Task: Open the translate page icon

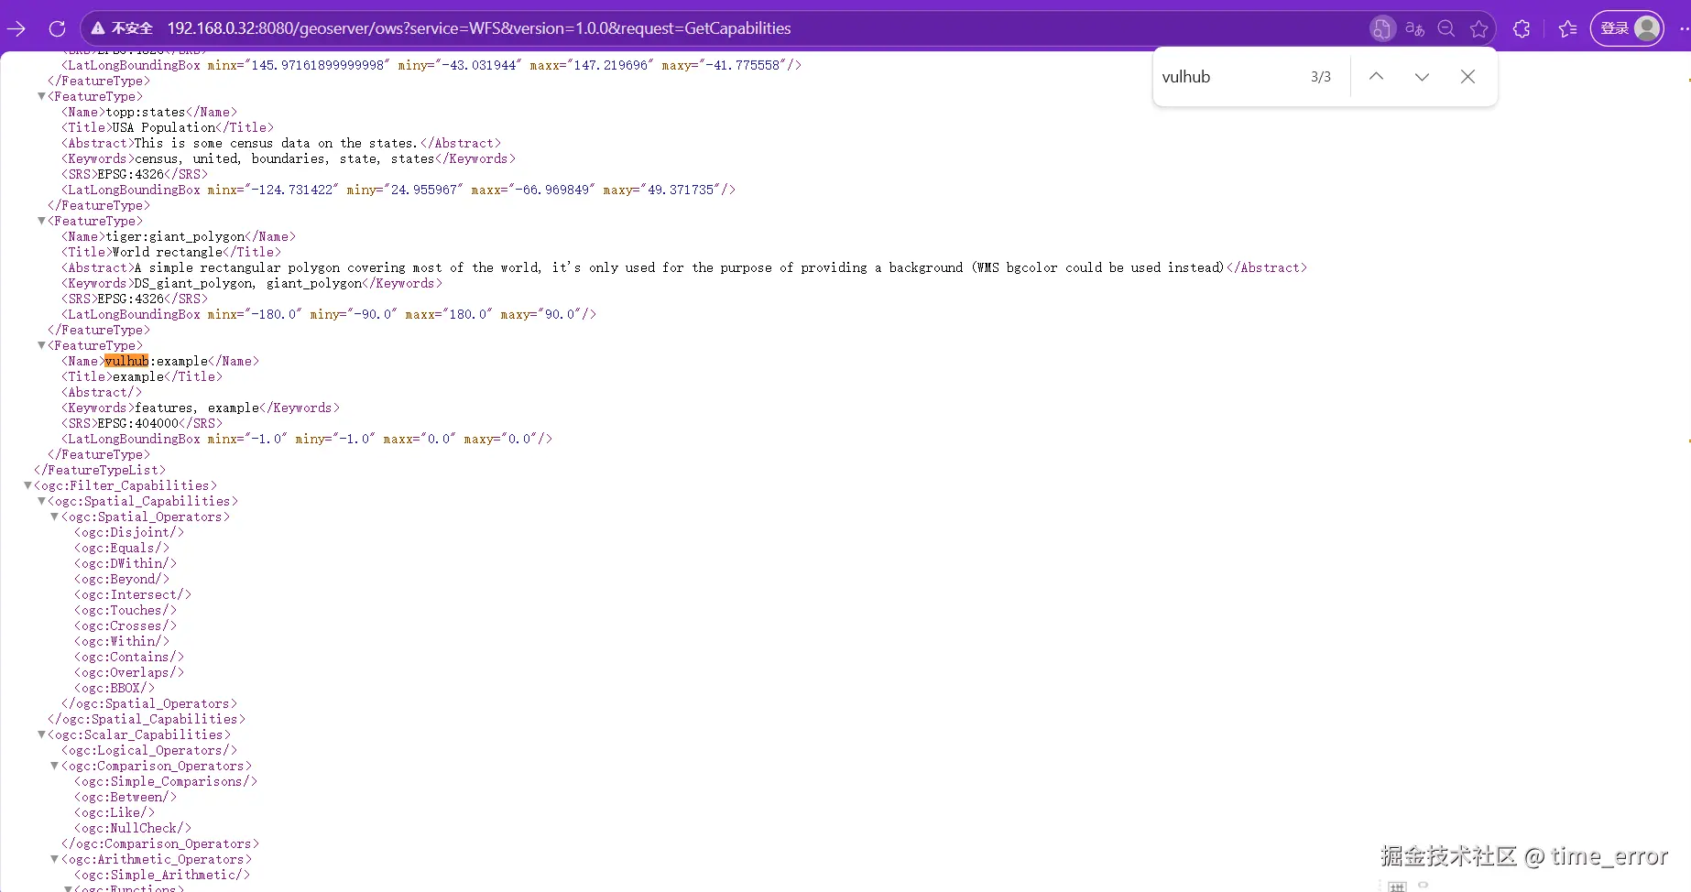Action: click(1413, 28)
